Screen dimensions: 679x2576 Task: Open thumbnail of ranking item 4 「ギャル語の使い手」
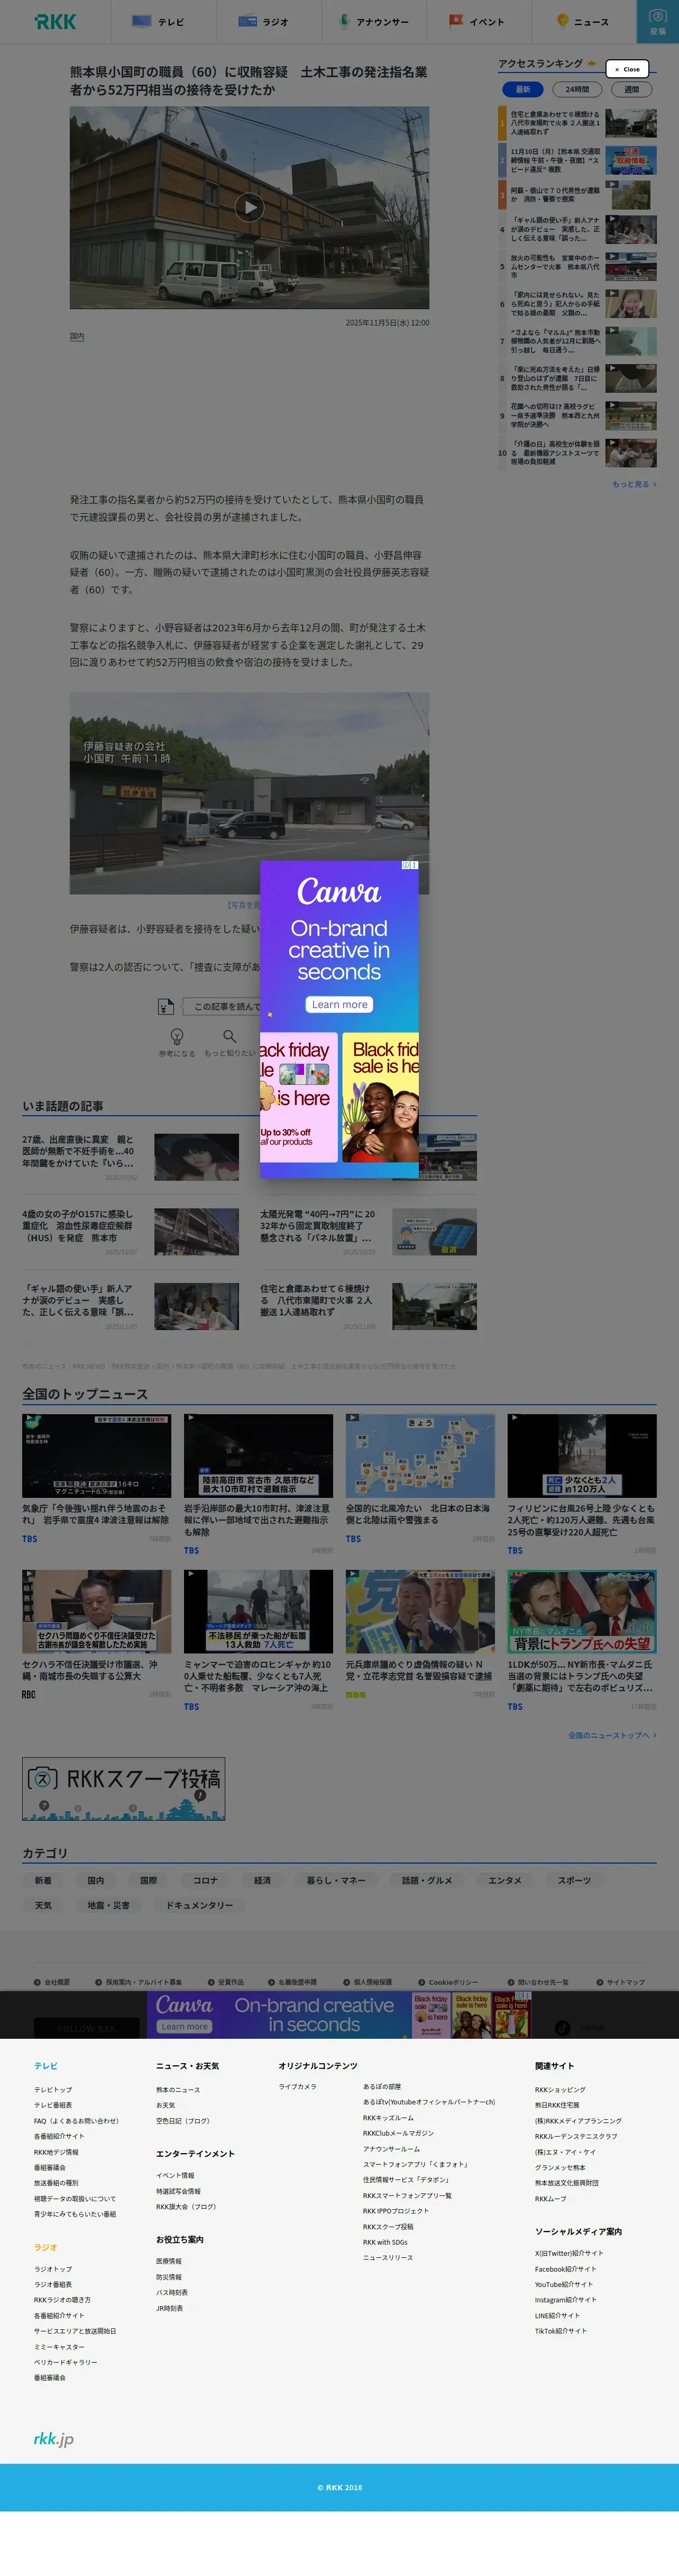pyautogui.click(x=631, y=230)
